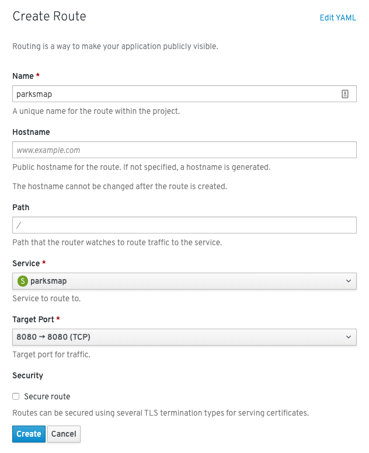
Task: Open the Edit YAML link
Action: coord(337,18)
